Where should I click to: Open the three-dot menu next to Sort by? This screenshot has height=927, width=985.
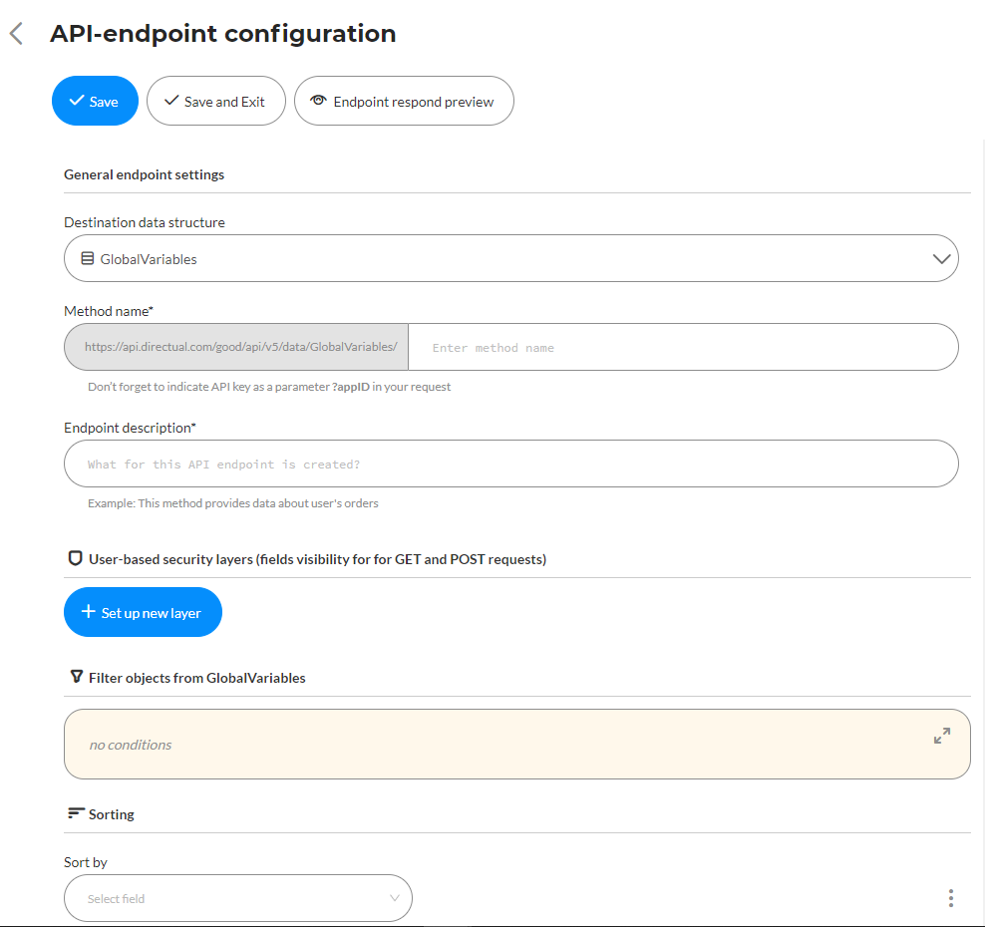click(951, 898)
